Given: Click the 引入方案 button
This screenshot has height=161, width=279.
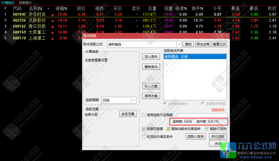Looking at the screenshot, I should (x=151, y=86).
